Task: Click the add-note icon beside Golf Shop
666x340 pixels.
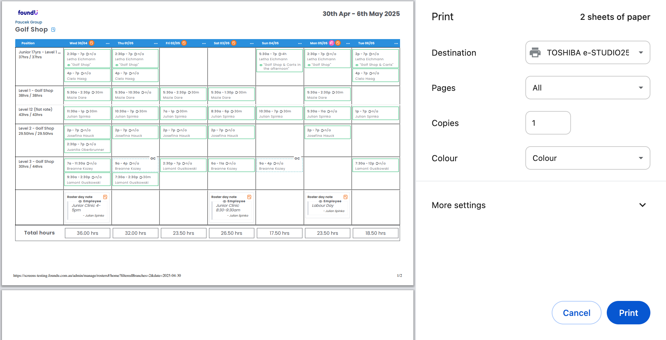Action: pos(53,30)
